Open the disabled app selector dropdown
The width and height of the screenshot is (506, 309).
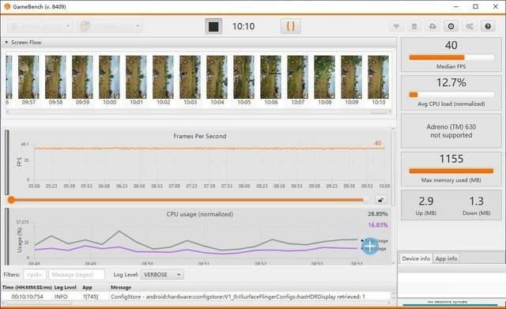click(x=110, y=26)
